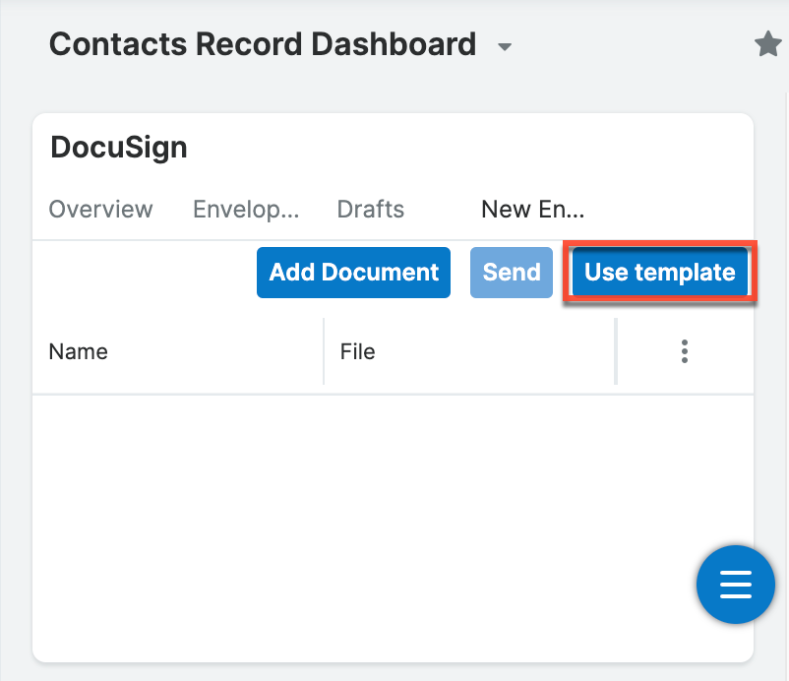
Task: Click the Use template button
Action: tap(660, 273)
